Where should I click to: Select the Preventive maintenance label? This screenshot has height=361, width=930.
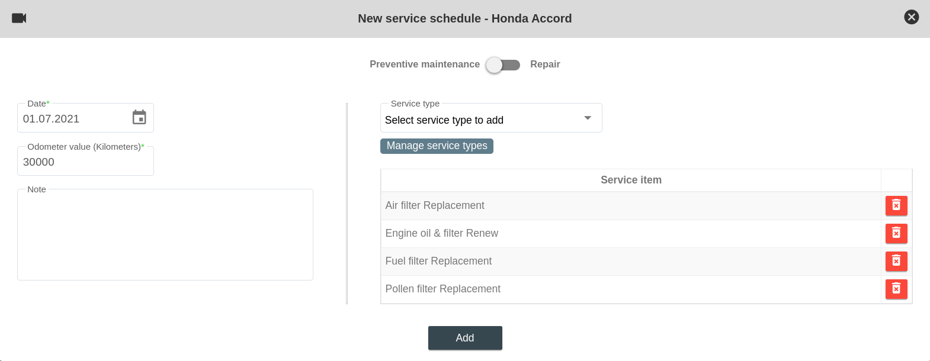coord(424,65)
